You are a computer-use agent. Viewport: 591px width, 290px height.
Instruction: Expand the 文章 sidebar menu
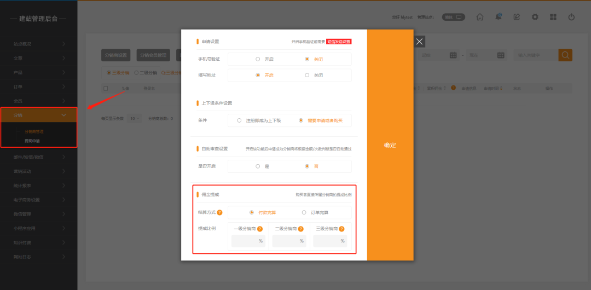[38, 58]
